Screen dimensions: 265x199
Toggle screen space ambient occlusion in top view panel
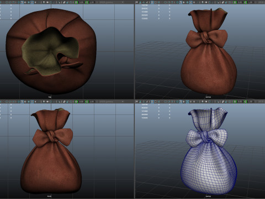click(x=44, y=2)
